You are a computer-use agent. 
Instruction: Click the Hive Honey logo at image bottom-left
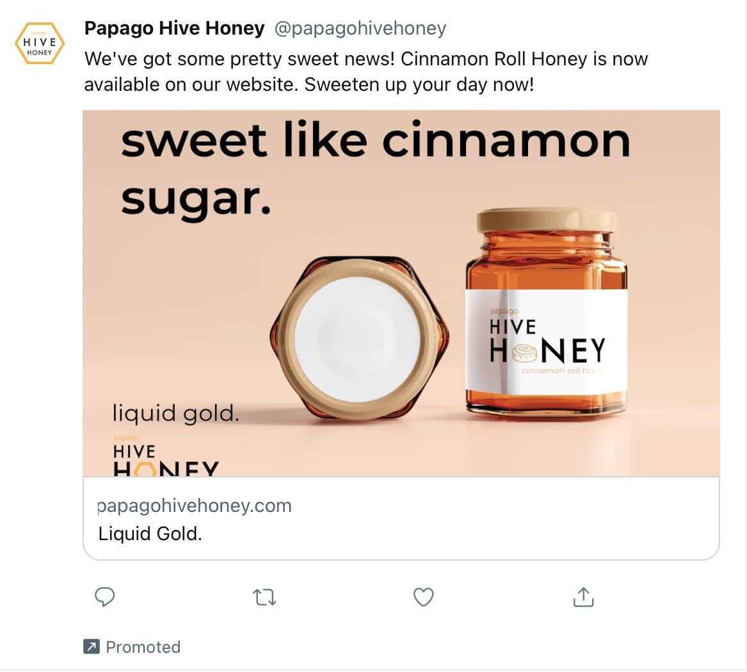[165, 458]
